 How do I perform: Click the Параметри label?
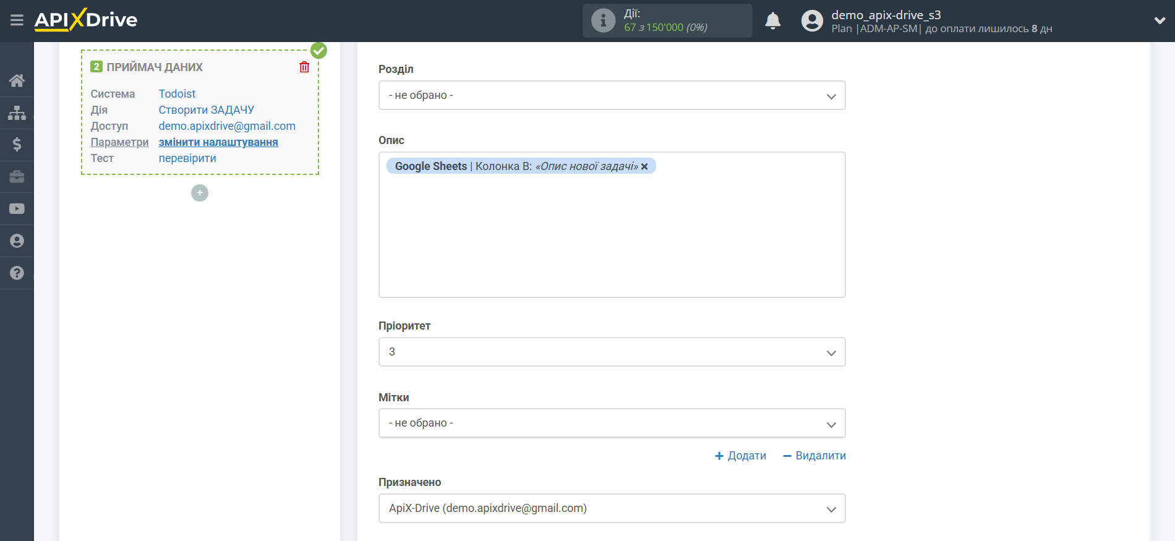[119, 142]
